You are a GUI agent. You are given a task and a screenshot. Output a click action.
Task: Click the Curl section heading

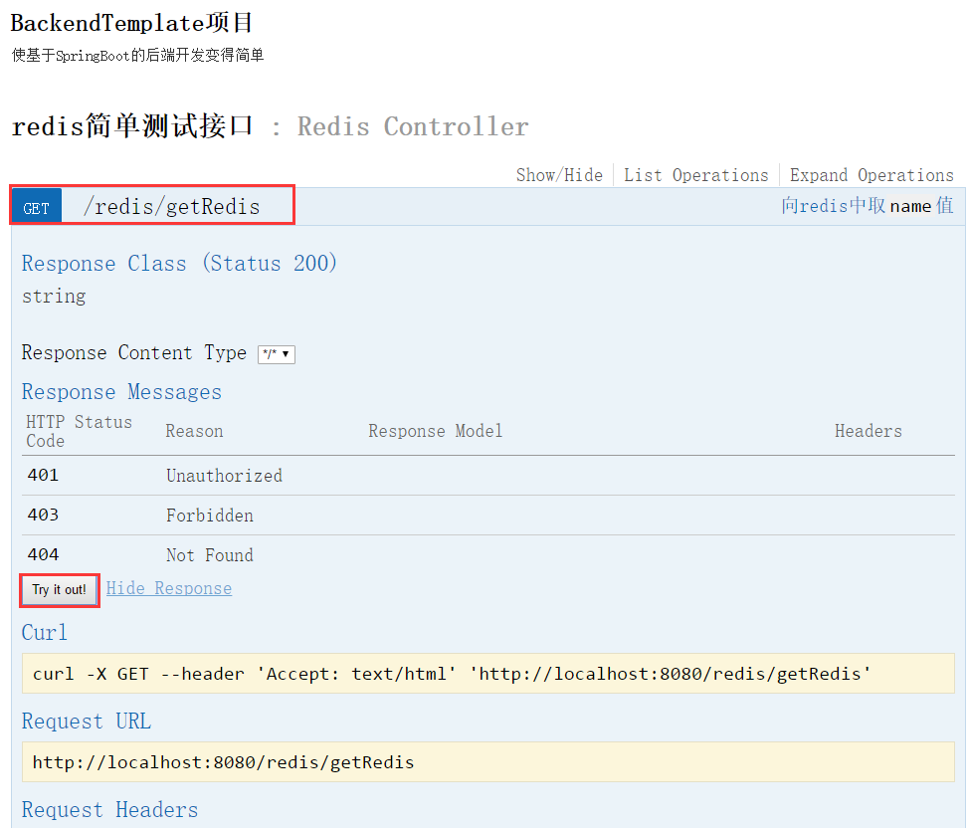click(45, 633)
